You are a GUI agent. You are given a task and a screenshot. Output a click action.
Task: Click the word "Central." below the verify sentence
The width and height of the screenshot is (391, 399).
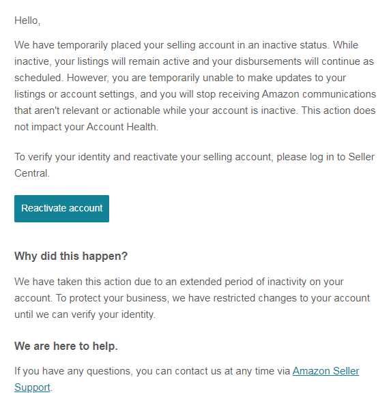click(32, 173)
